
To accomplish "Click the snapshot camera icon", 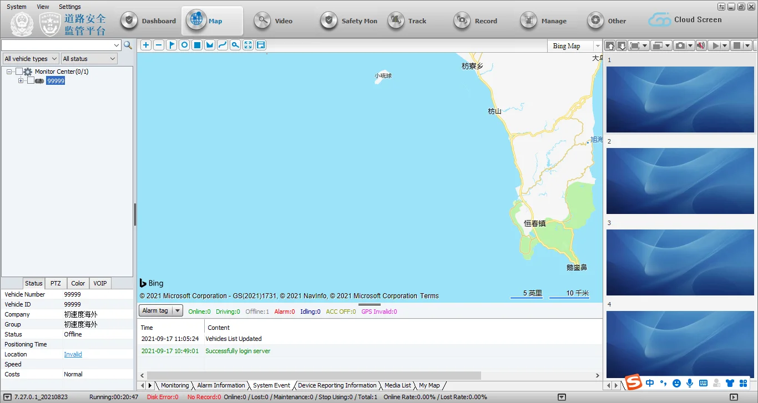I will (x=680, y=45).
